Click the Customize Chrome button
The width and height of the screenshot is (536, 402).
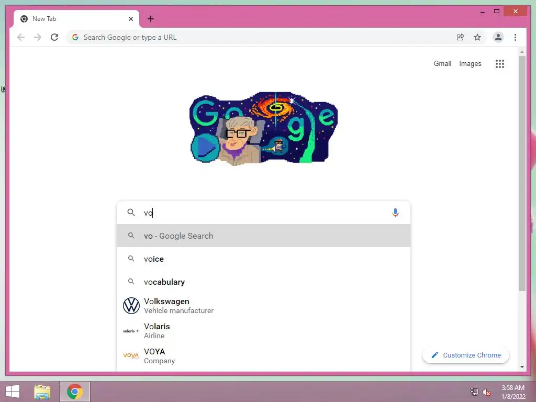[x=465, y=355]
